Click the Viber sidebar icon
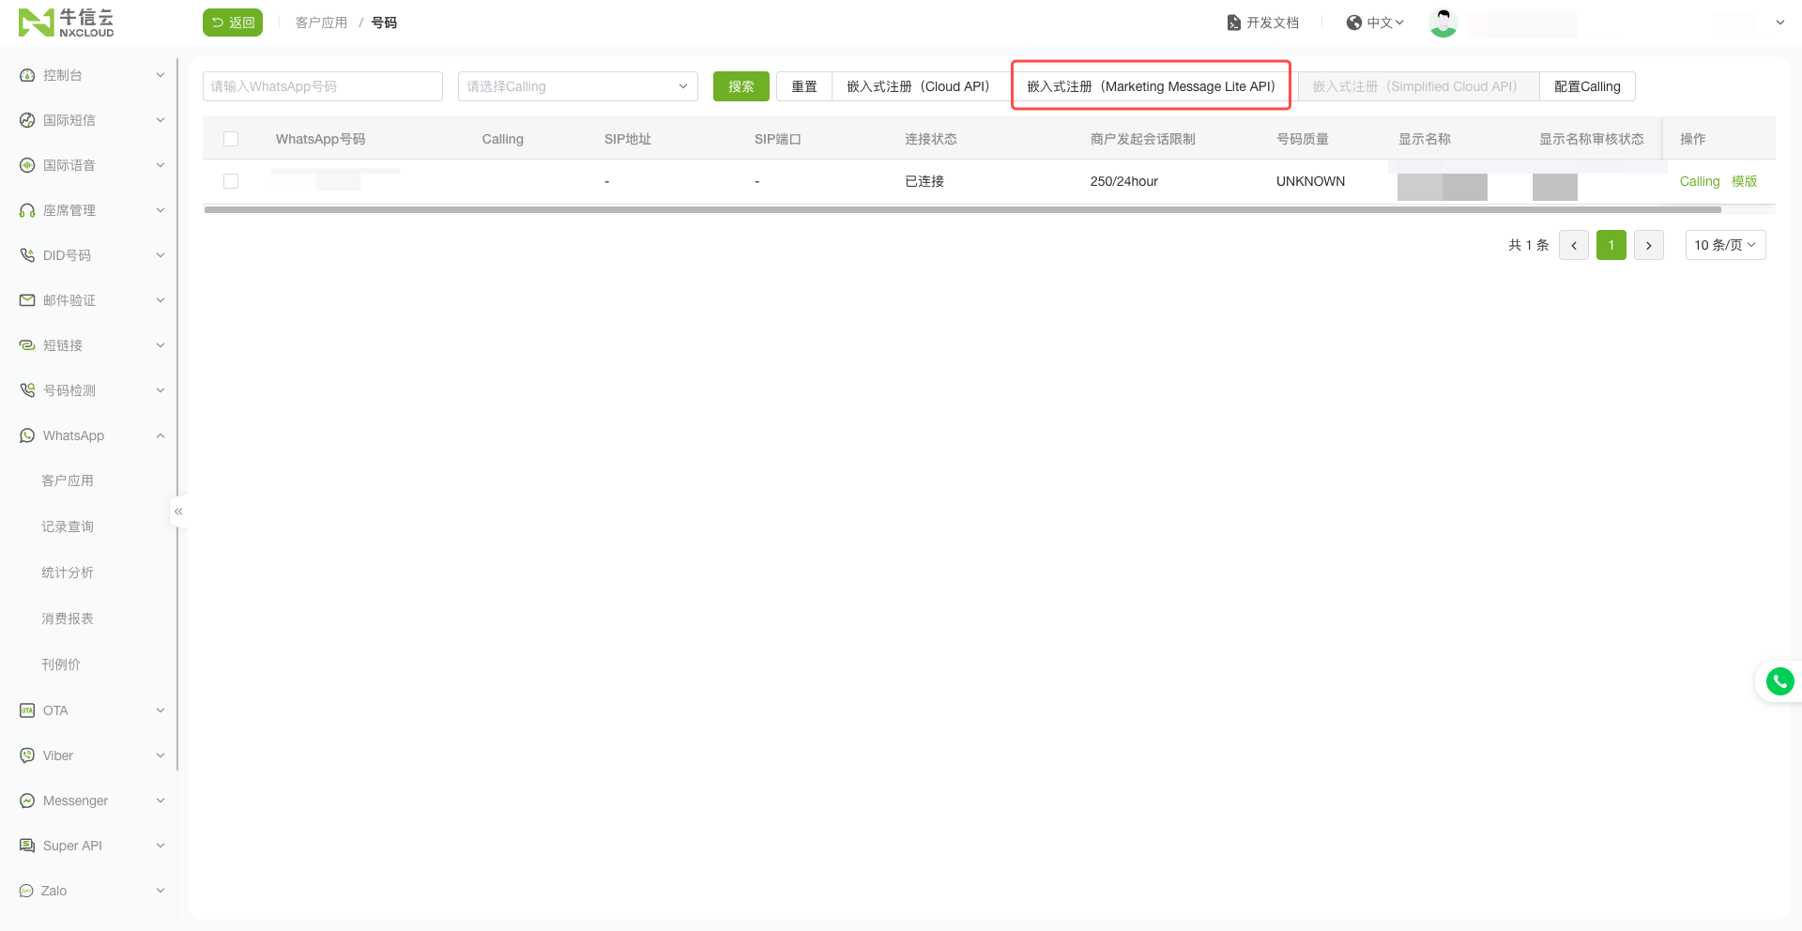Screen dimensions: 1802x931 27,755
